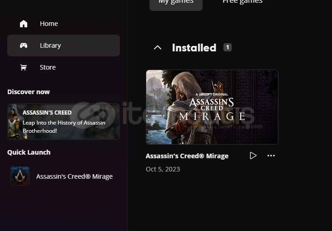The width and height of the screenshot is (332, 231).
Task: Open Home in the sidebar
Action: pos(64,24)
